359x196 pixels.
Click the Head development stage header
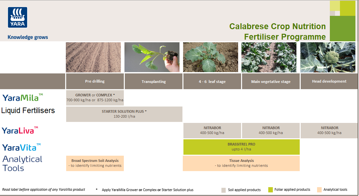[x=329, y=81]
